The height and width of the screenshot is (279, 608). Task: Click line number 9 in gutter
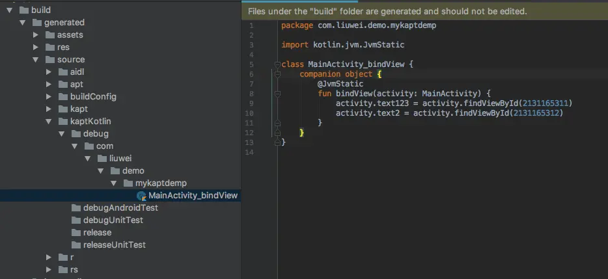click(251, 103)
